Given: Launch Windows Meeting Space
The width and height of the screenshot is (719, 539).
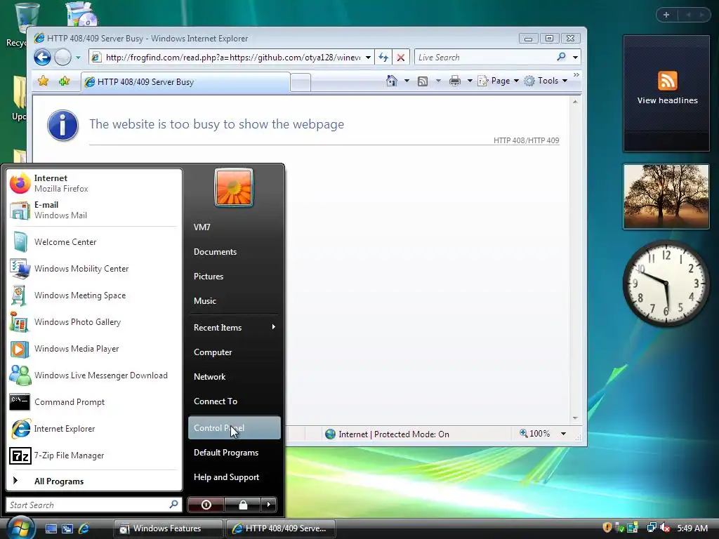Looking at the screenshot, I should coord(93,295).
